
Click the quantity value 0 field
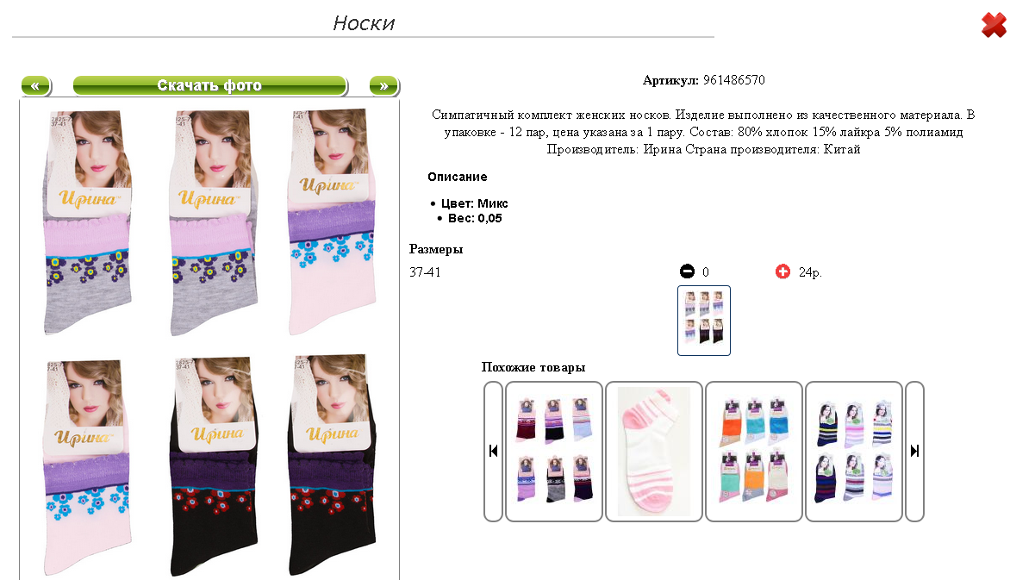click(x=706, y=272)
